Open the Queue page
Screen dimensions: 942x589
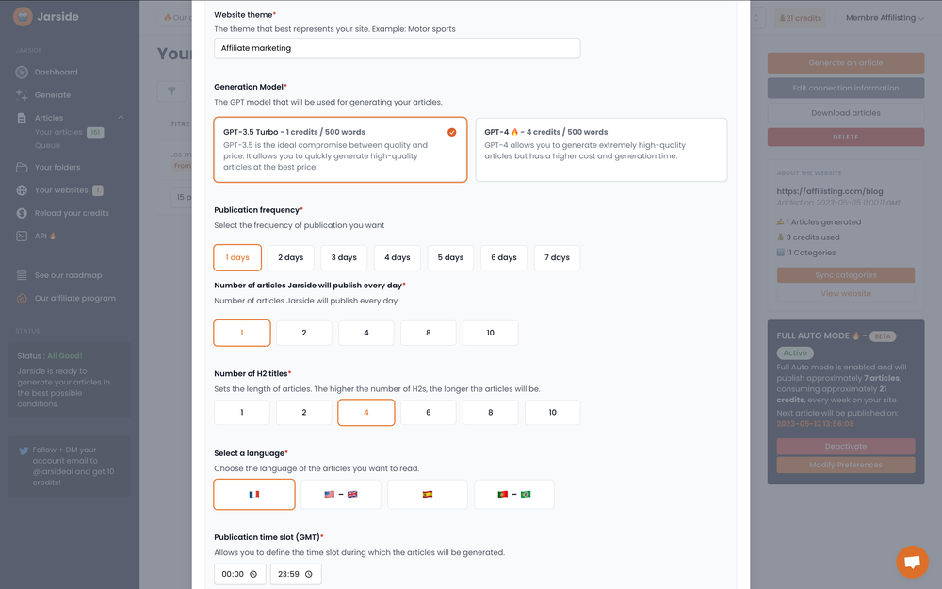click(45, 145)
